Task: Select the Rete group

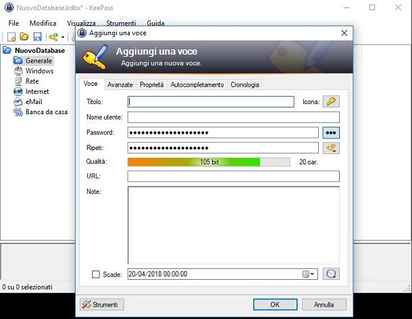Action: click(x=32, y=81)
